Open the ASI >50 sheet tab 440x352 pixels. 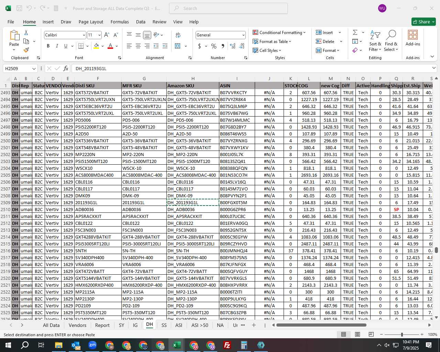(200, 325)
